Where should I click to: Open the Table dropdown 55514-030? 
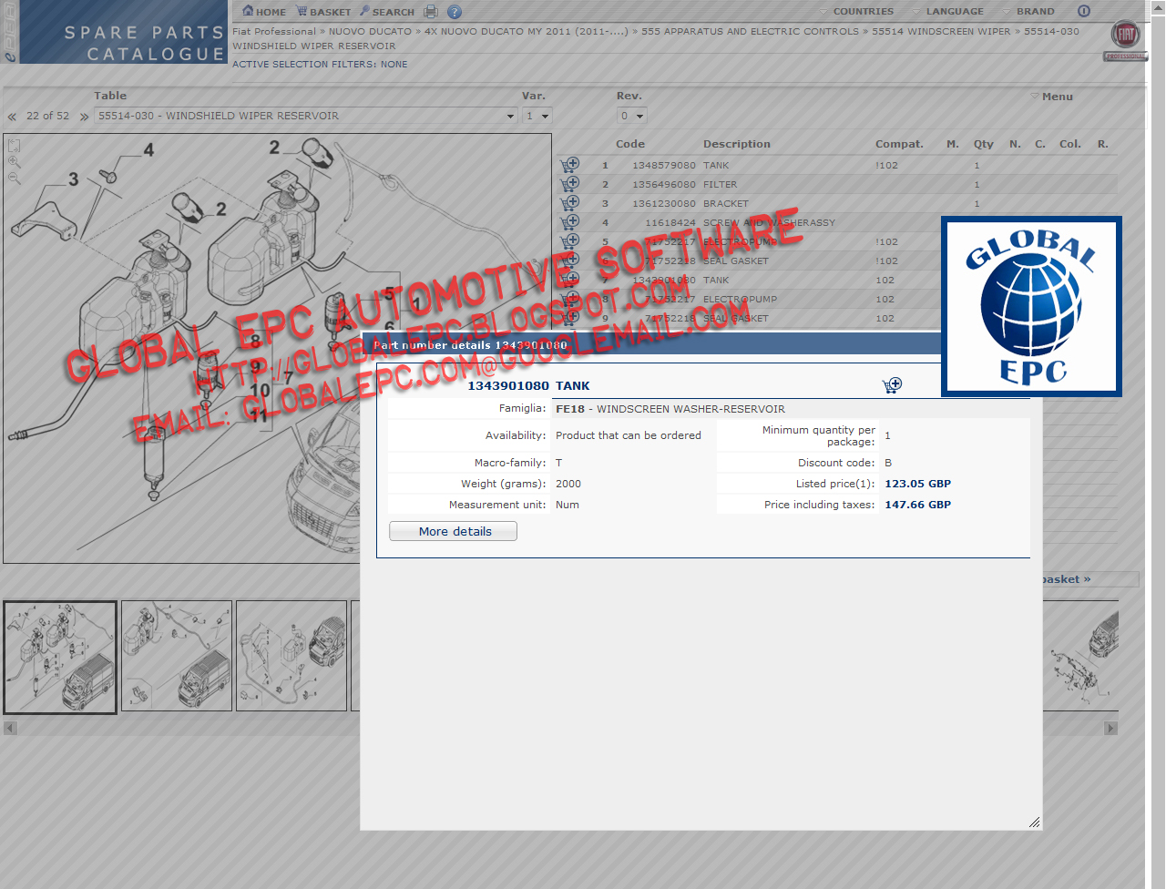pos(307,116)
